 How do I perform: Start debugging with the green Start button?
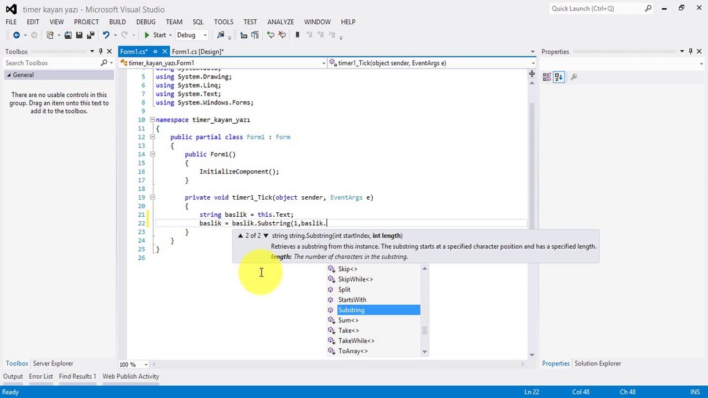point(155,35)
